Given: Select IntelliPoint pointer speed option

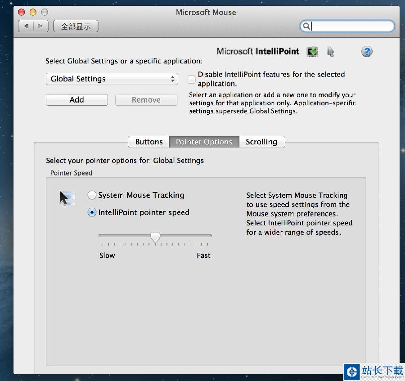Looking at the screenshot, I should point(92,213).
